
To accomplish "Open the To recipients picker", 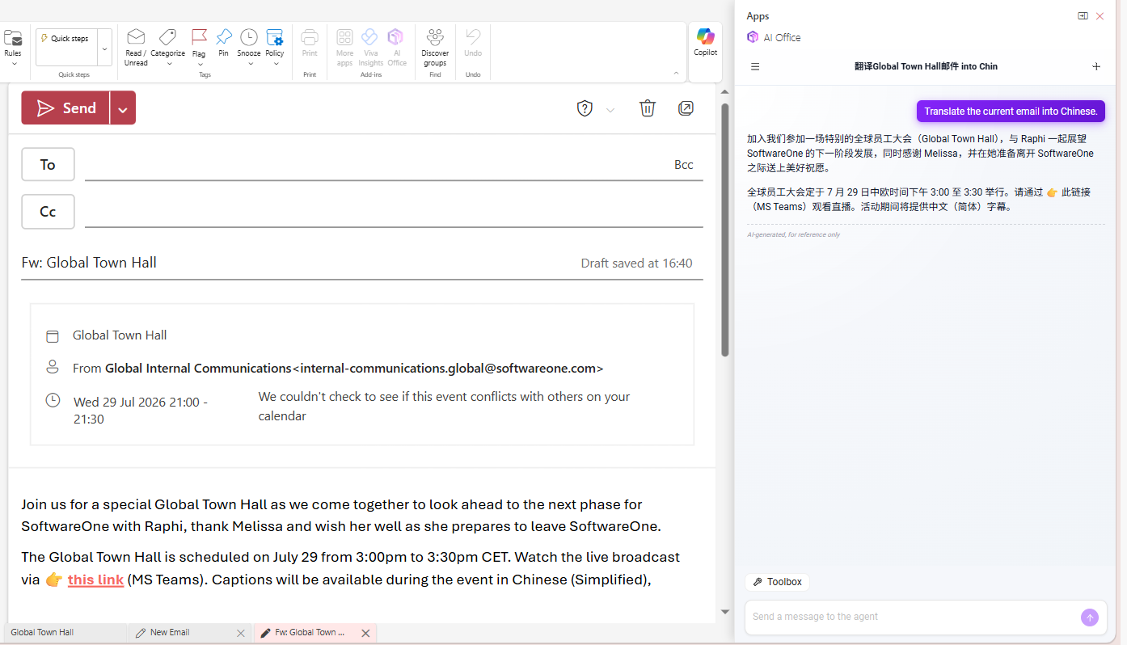I will pyautogui.click(x=48, y=165).
